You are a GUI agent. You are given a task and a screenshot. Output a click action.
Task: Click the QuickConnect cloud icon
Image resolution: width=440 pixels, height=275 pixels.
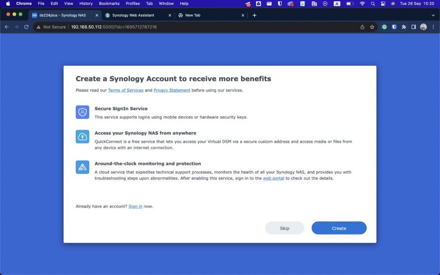pyautogui.click(x=82, y=137)
